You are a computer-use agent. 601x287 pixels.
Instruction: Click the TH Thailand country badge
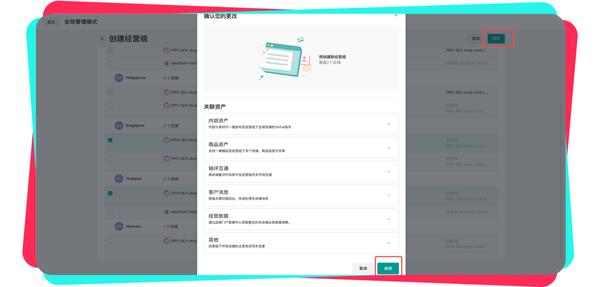click(119, 179)
